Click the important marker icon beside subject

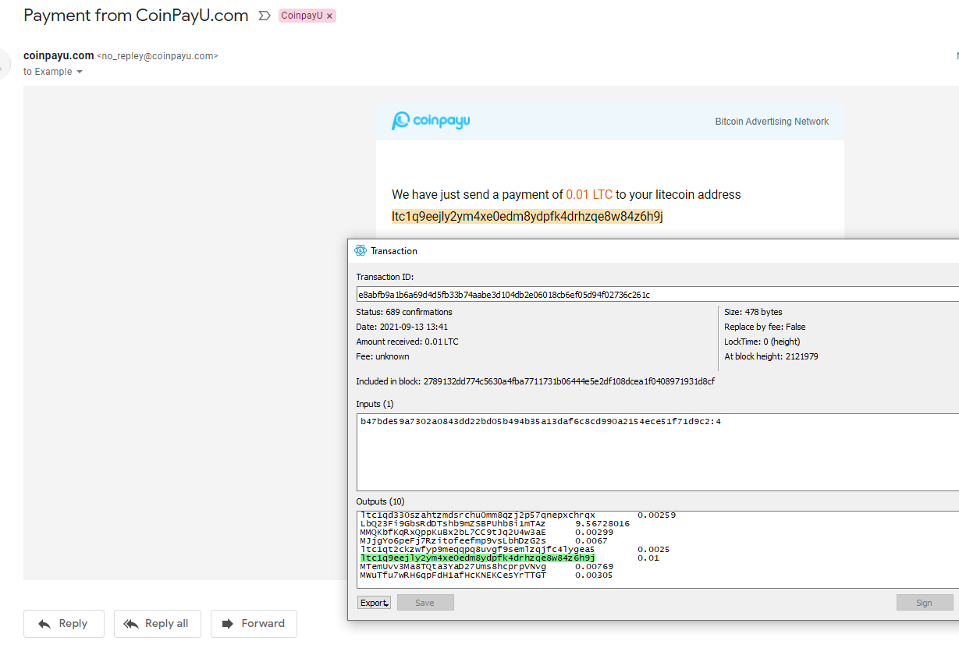(265, 16)
